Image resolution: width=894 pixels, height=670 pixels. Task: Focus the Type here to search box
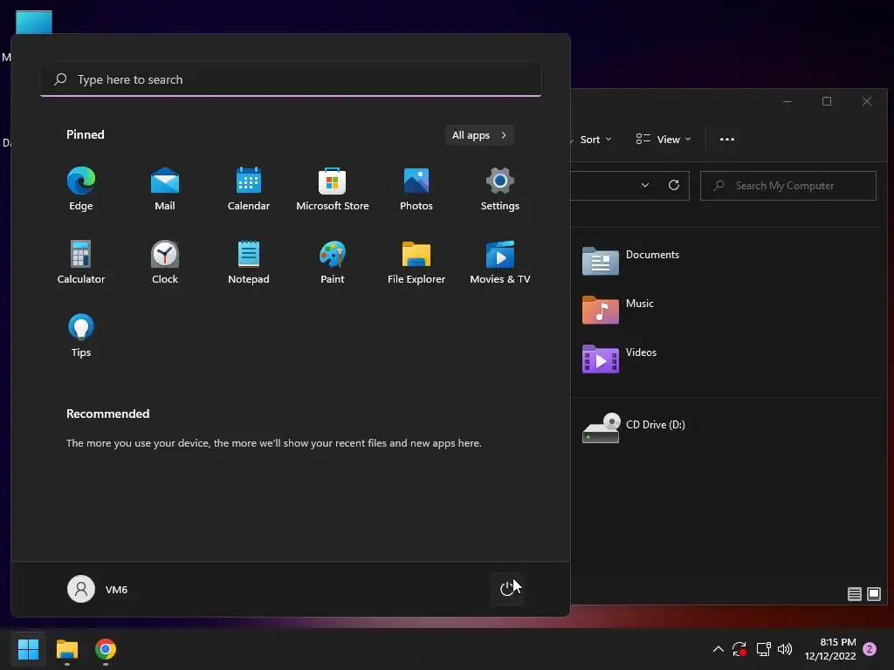click(x=291, y=79)
